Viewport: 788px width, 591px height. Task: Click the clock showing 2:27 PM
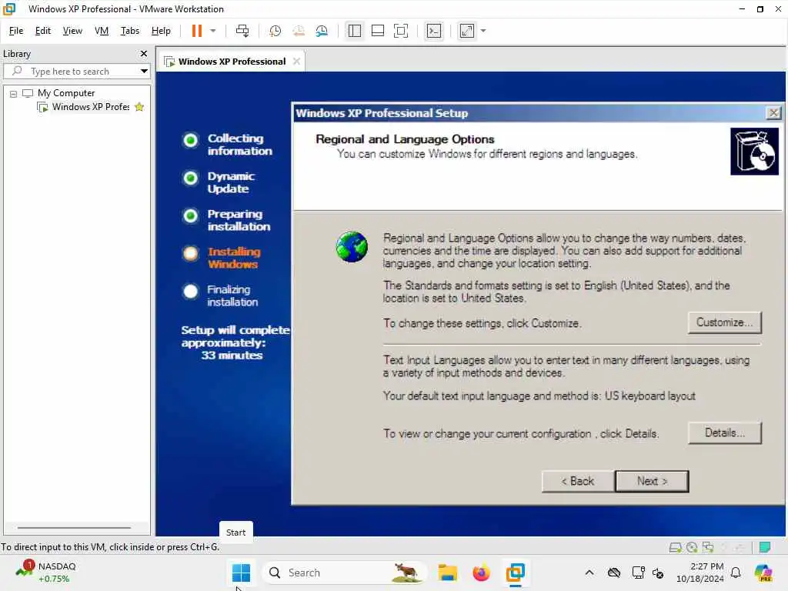point(700,573)
